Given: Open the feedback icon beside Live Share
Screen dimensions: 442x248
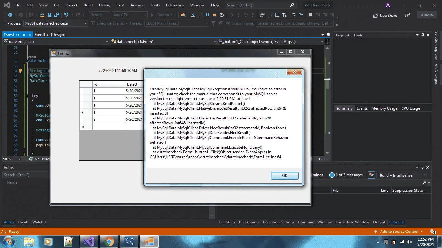Looking at the screenshot, I should click(407, 15).
